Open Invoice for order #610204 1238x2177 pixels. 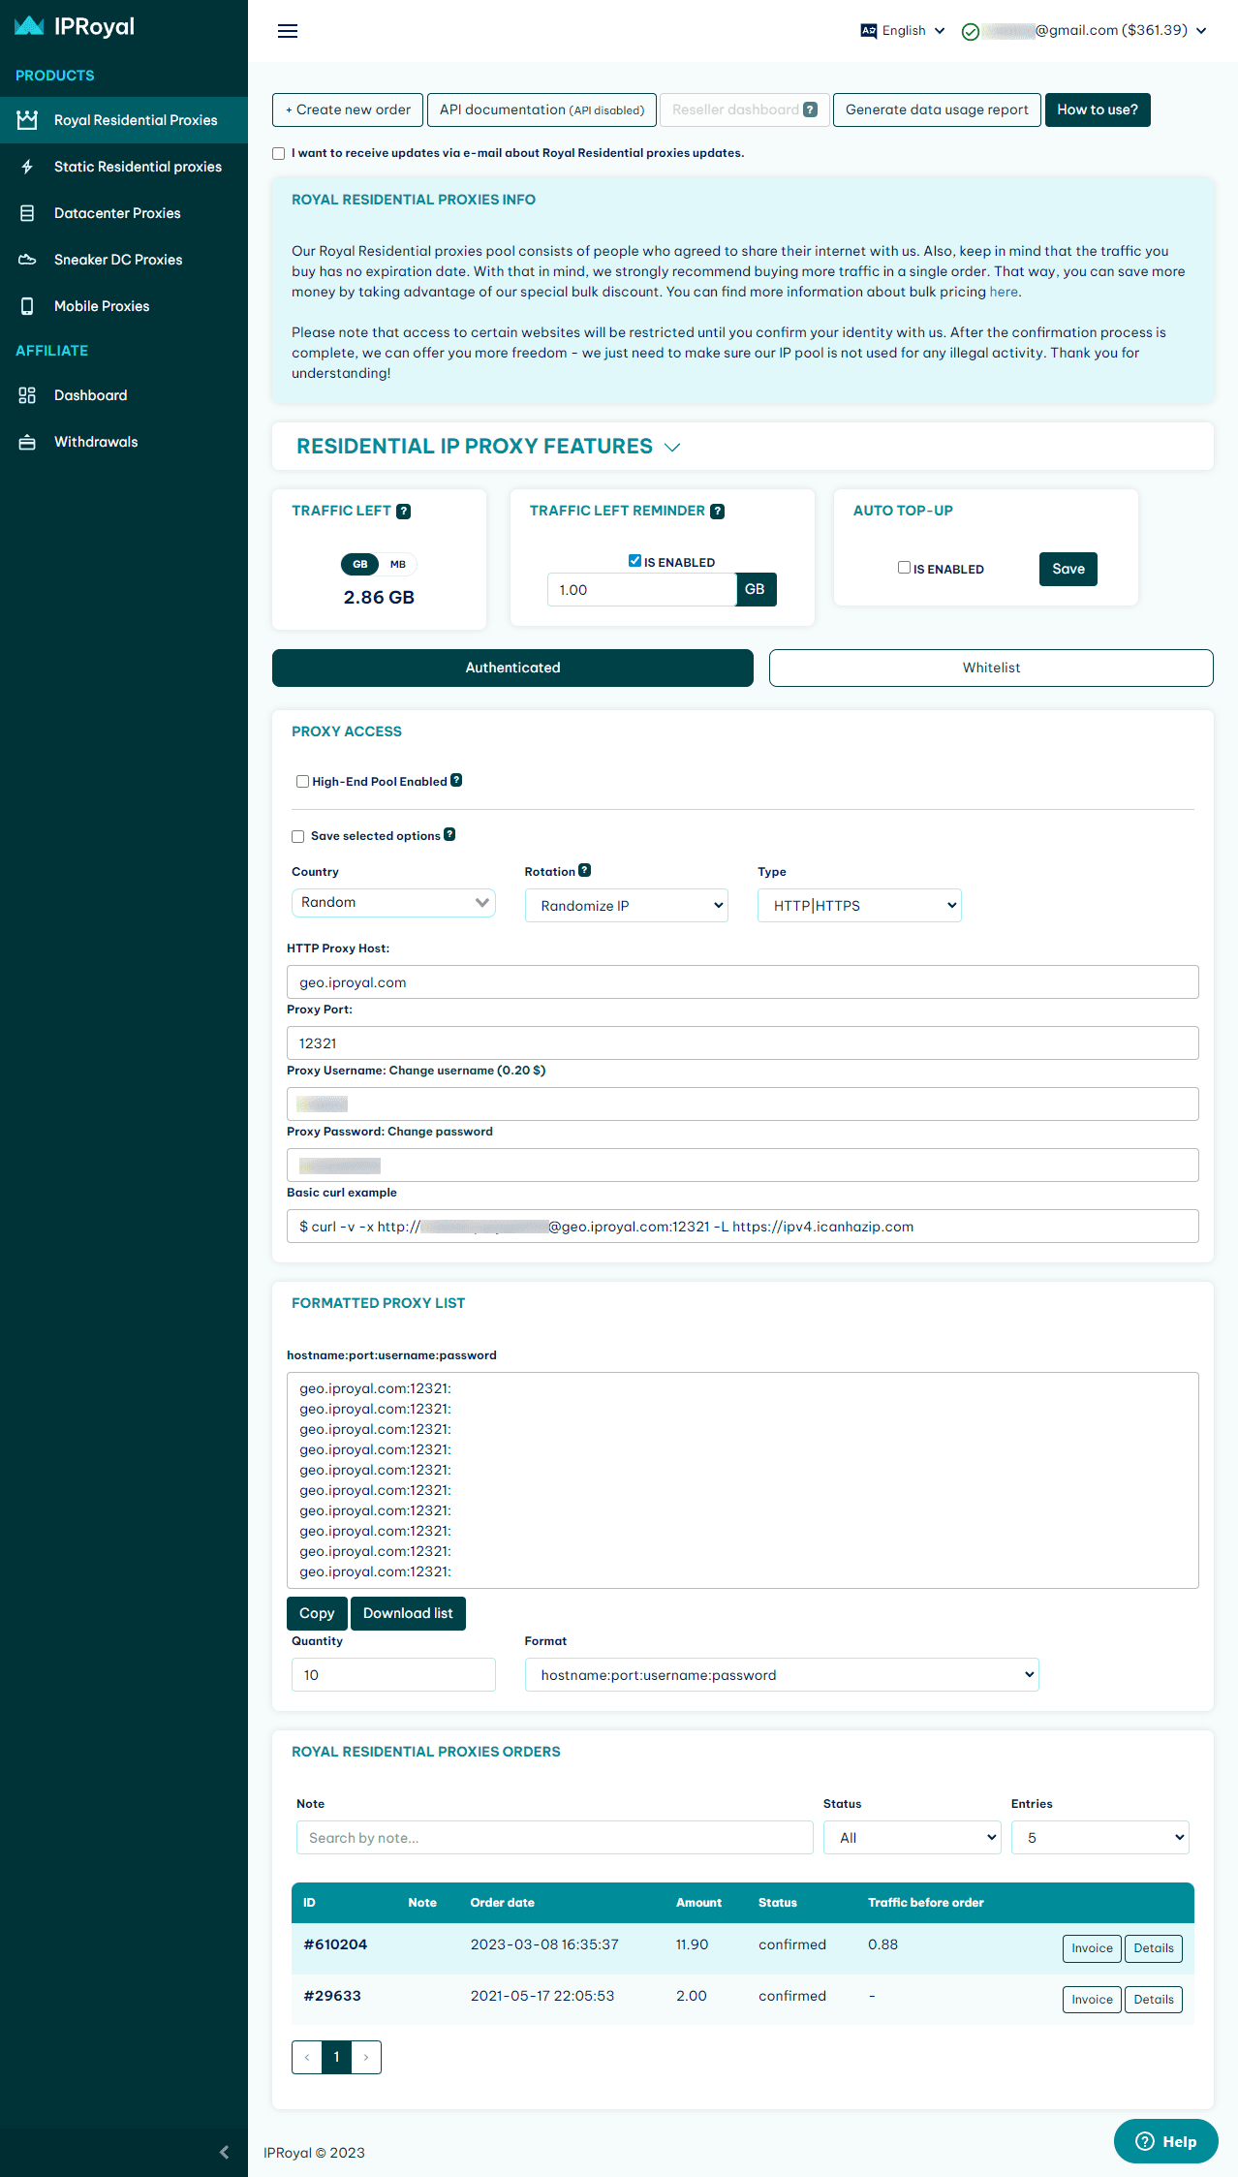point(1092,1948)
